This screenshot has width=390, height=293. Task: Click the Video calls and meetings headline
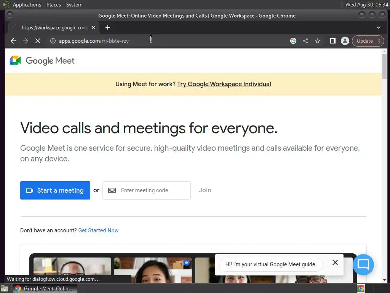(149, 128)
